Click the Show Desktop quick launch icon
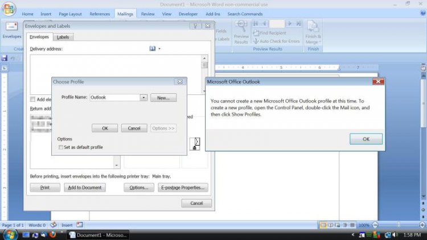Screen dimensions: 427x240 coord(26,235)
